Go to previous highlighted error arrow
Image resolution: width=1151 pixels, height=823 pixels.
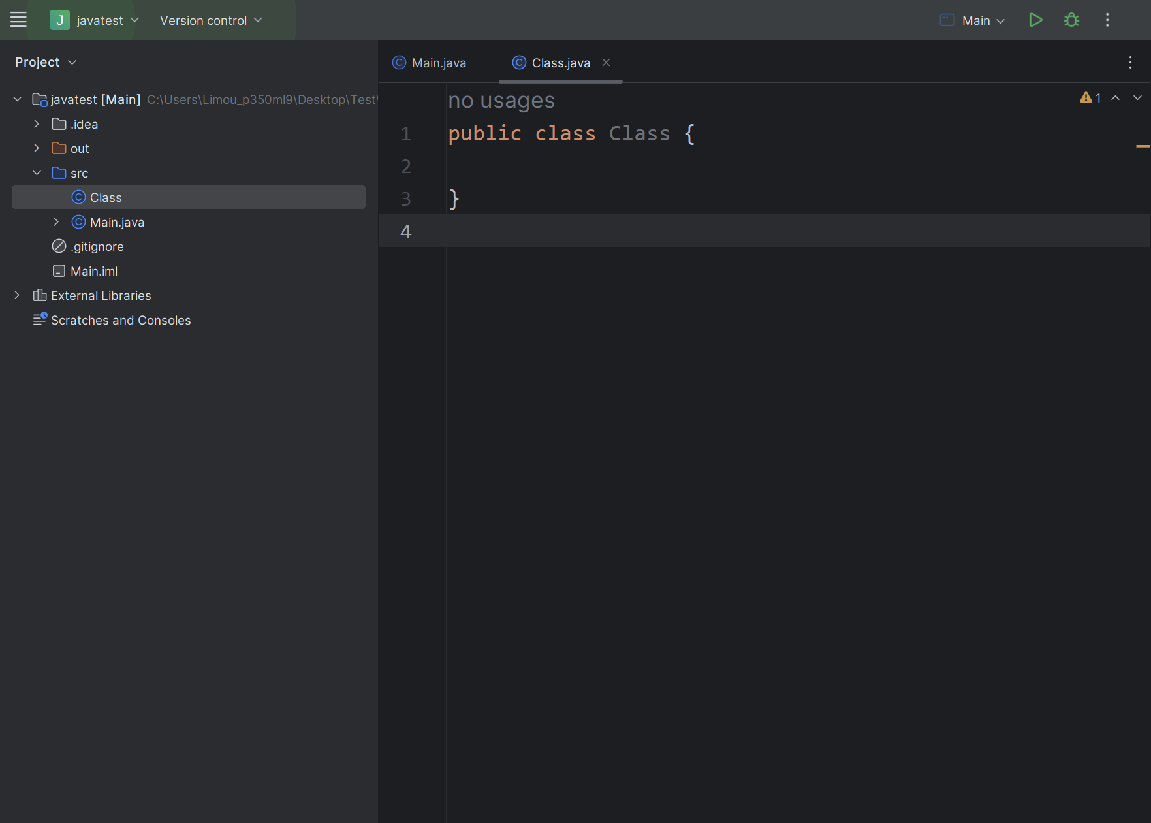pos(1116,98)
